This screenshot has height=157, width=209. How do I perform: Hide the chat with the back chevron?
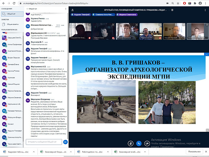[27, 9]
